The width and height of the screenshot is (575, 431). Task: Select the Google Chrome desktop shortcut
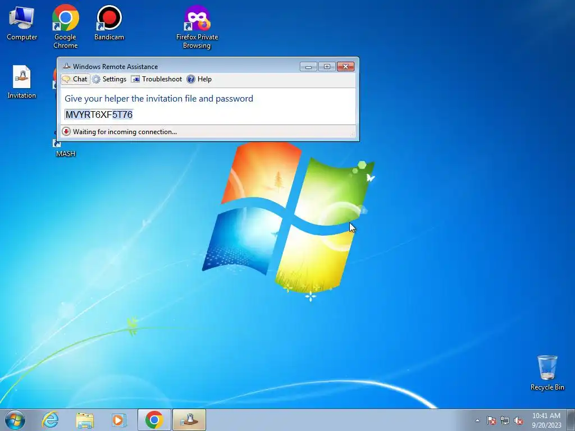(x=65, y=26)
